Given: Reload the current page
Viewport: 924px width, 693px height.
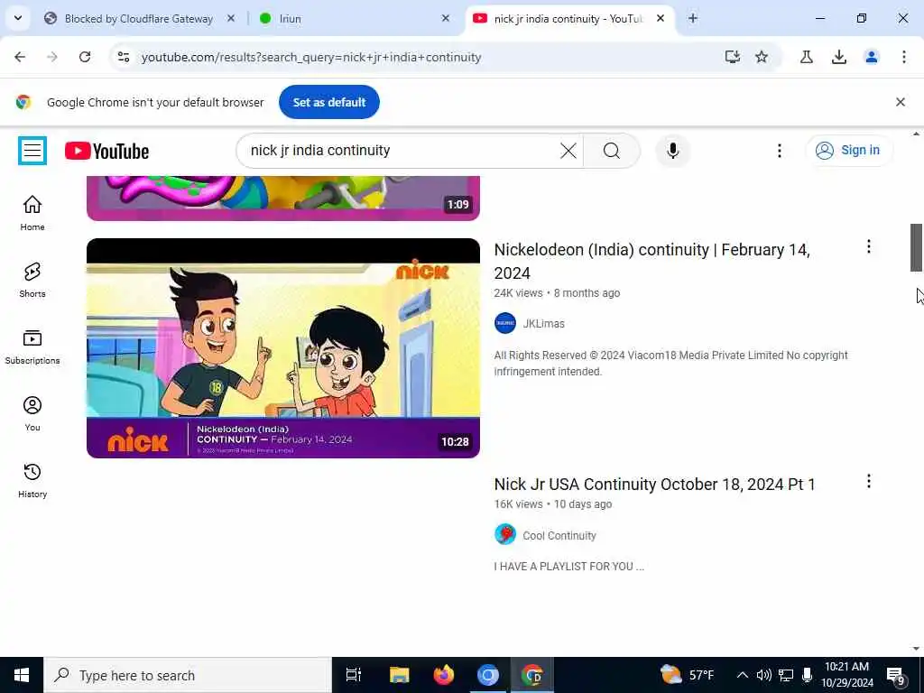Looking at the screenshot, I should tap(85, 57).
